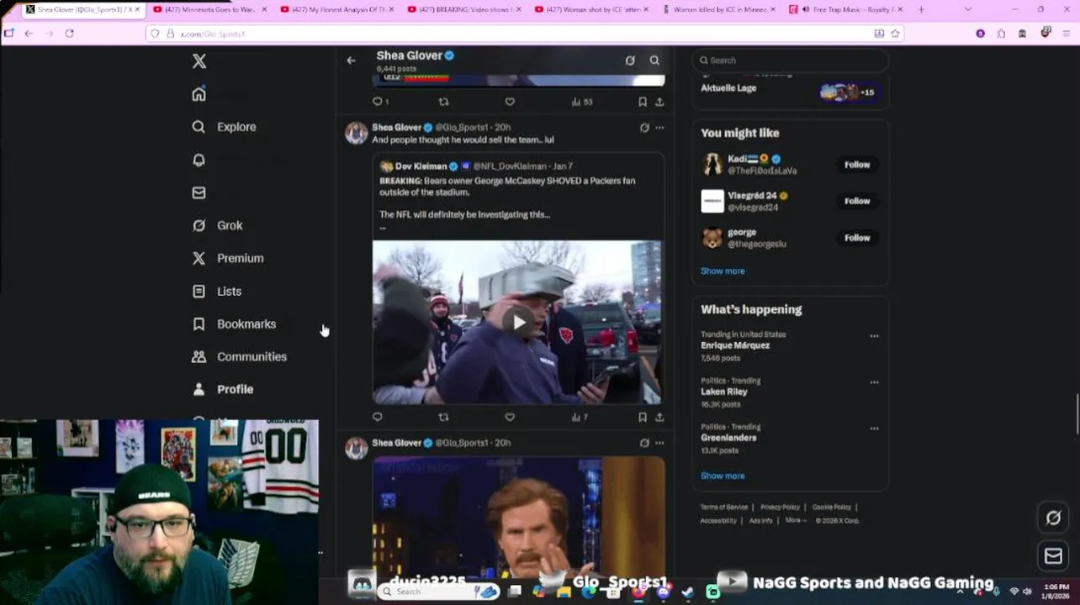Image resolution: width=1080 pixels, height=605 pixels.
Task: Open Enrique Márquez trending topic
Action: (x=735, y=345)
